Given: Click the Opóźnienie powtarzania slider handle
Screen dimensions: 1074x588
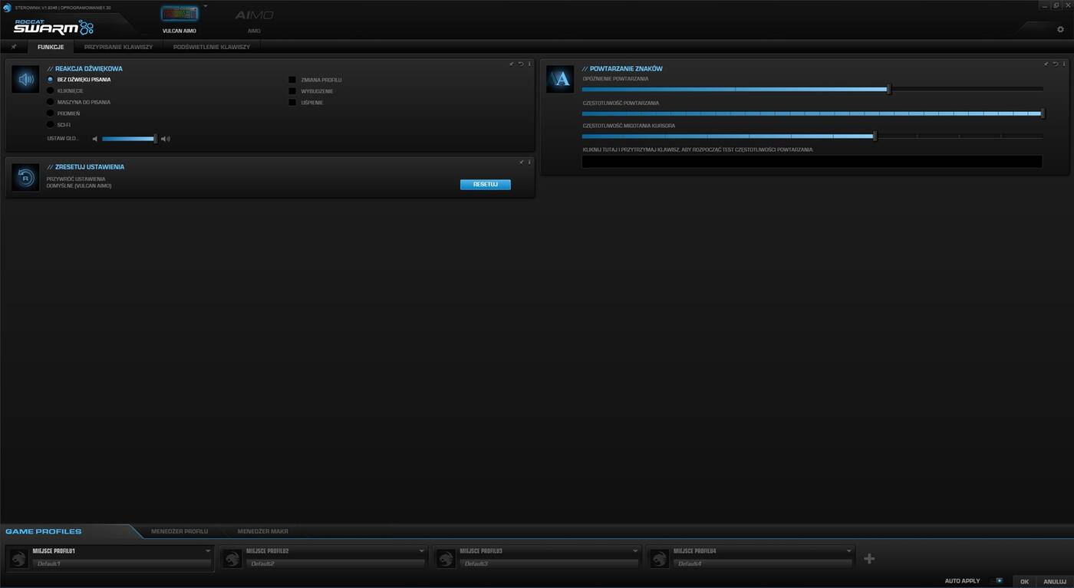Looking at the screenshot, I should pyautogui.click(x=888, y=89).
